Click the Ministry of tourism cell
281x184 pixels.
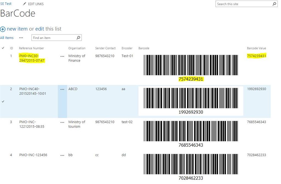click(x=77, y=124)
